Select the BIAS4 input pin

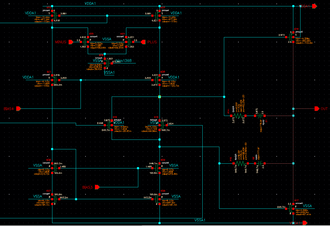coord(18,108)
